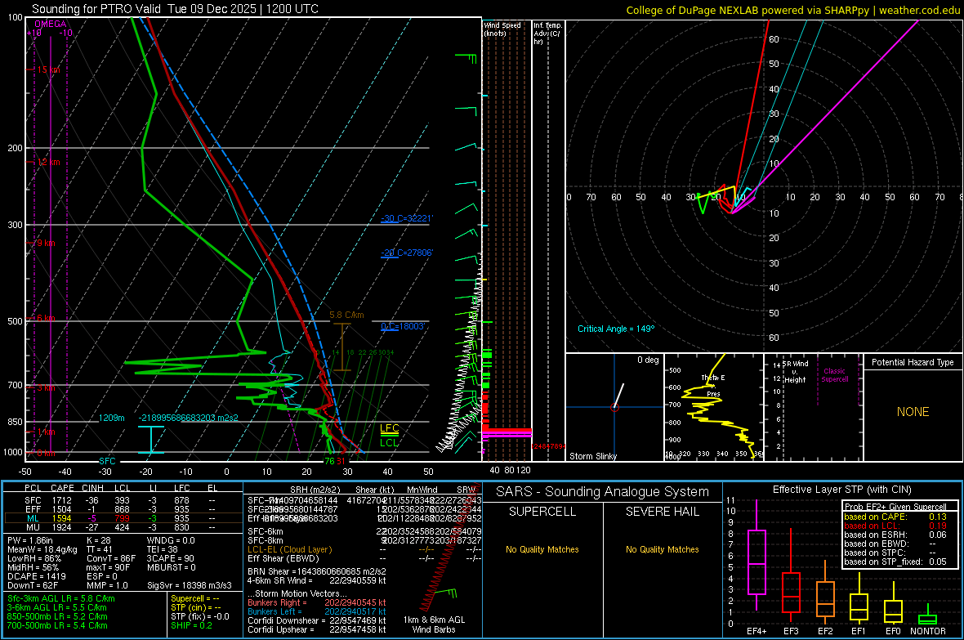
Task: Click the magenta EF4+ box plot
Action: [x=756, y=562]
